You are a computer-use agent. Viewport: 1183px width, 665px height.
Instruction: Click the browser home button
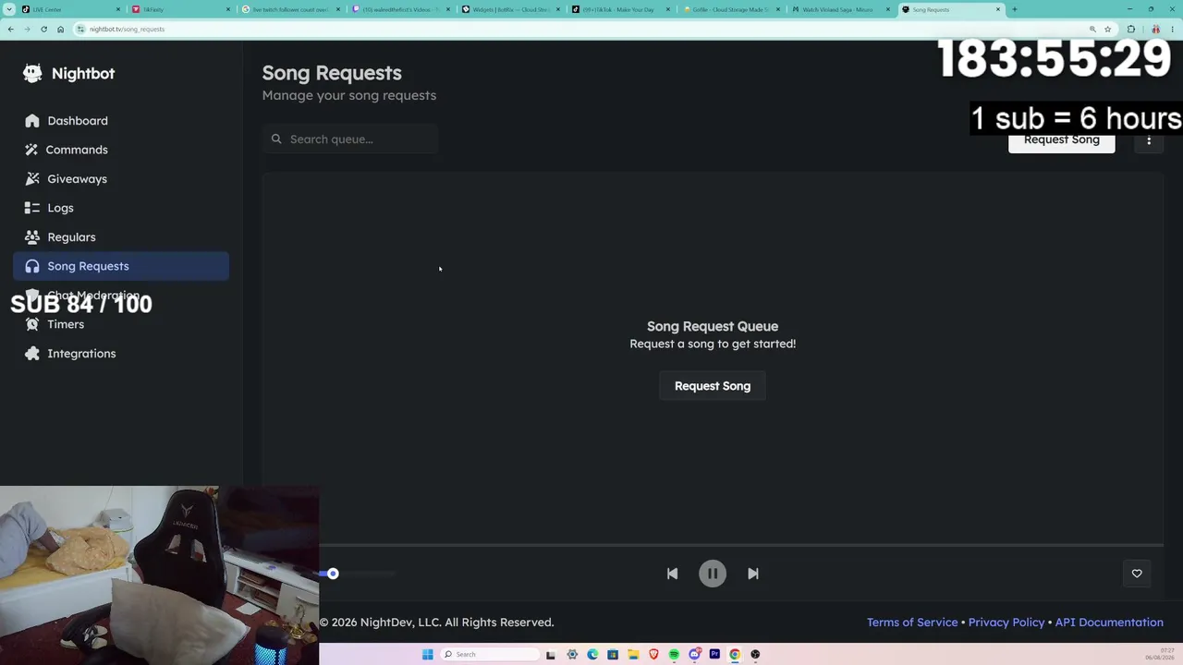(x=60, y=29)
